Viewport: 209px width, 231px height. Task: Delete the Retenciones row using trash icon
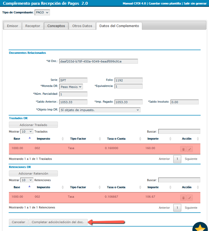183,198
